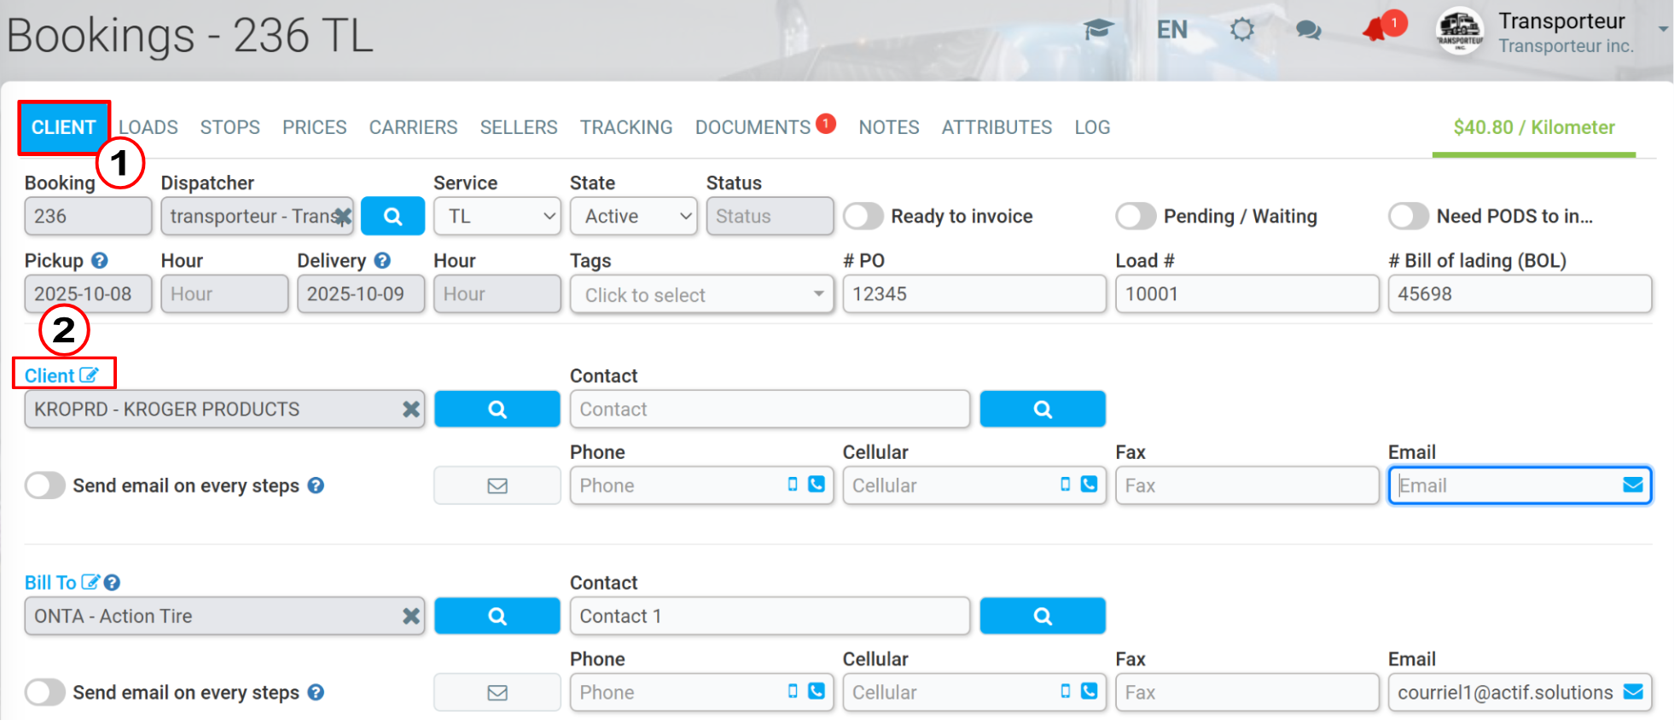Click the Bill To edit link
This screenshot has width=1674, height=726.
point(60,583)
